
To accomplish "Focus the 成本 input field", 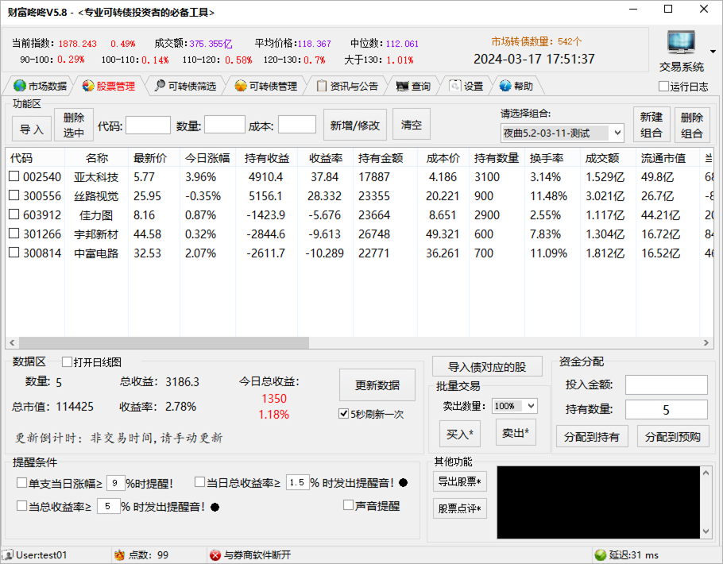I will [297, 125].
